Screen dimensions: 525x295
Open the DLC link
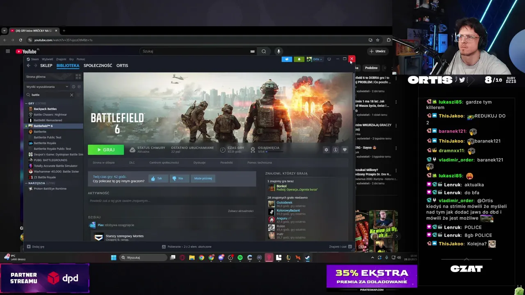(x=132, y=163)
